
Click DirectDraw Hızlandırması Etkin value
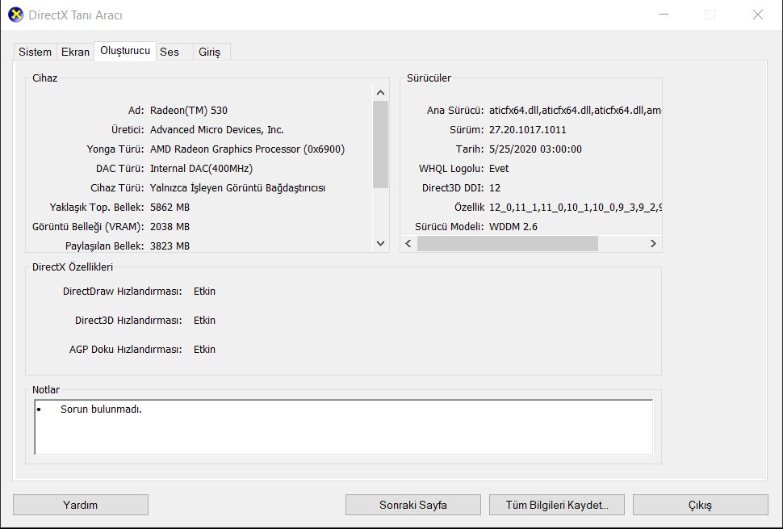pos(205,292)
